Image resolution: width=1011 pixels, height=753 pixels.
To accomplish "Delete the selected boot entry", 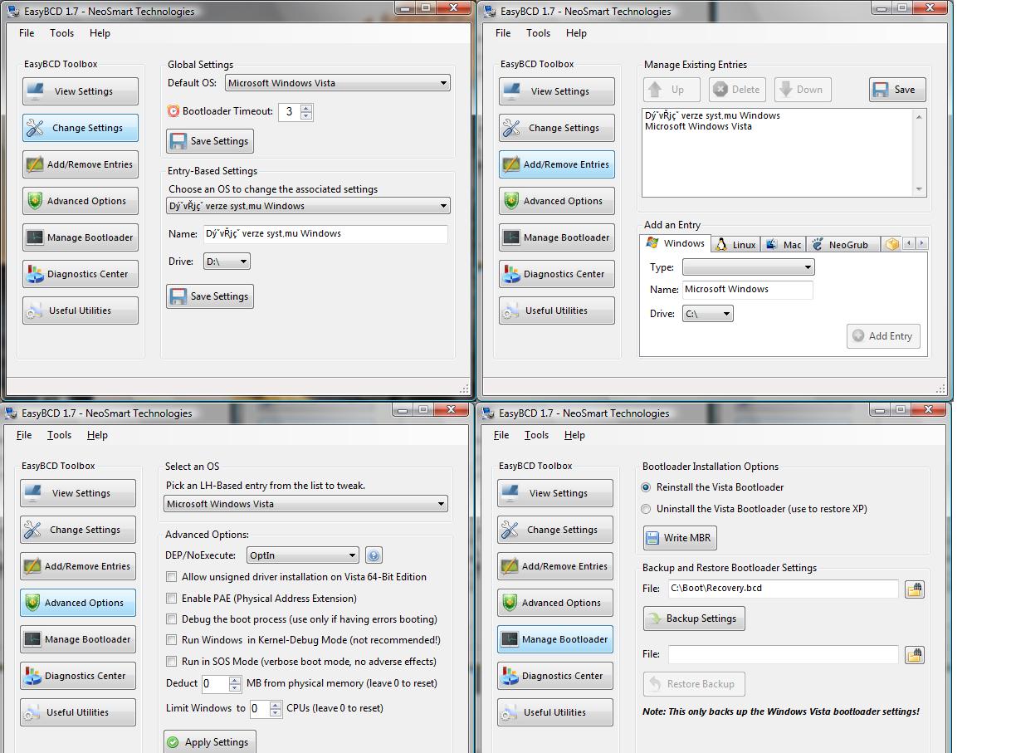I will click(x=737, y=90).
